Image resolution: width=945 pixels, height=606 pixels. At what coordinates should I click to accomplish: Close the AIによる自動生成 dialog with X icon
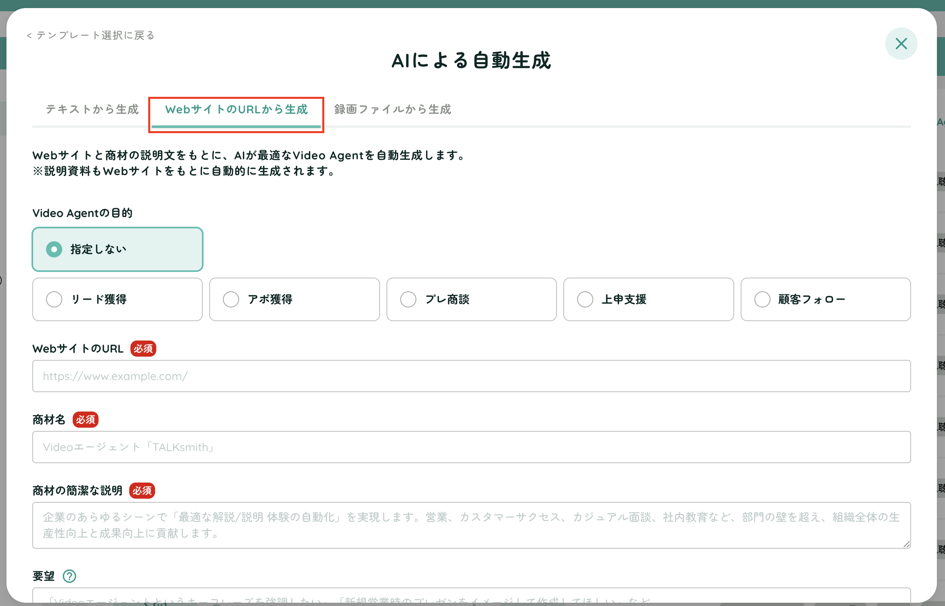[x=901, y=44]
